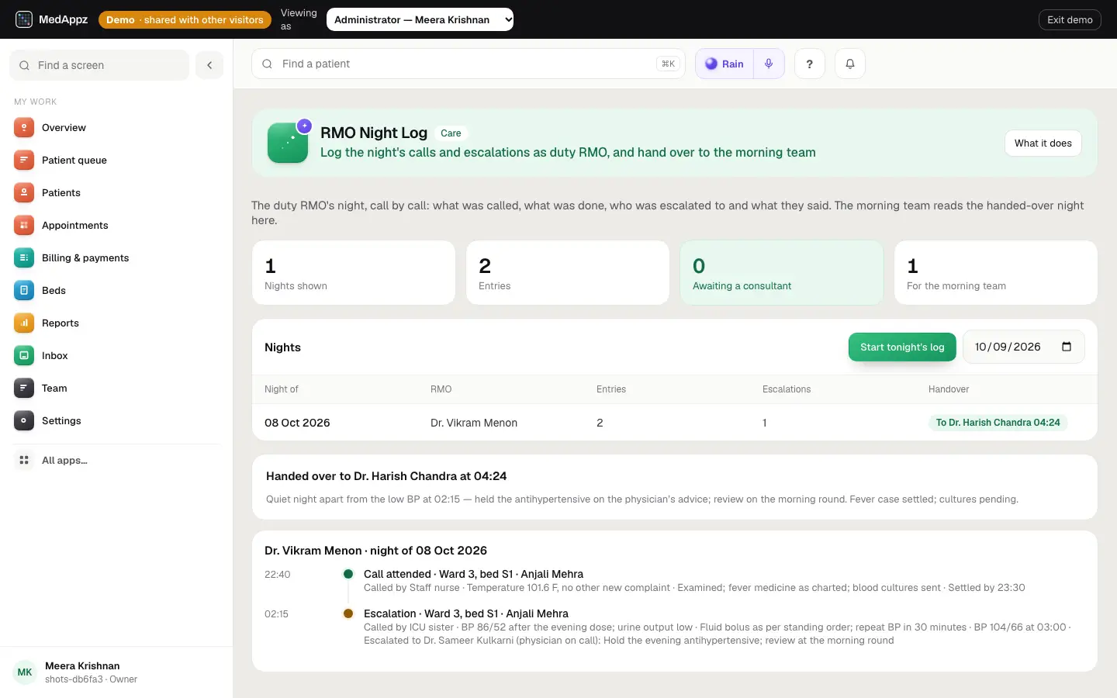Click Exit demo button
The image size is (1117, 698).
click(1070, 19)
